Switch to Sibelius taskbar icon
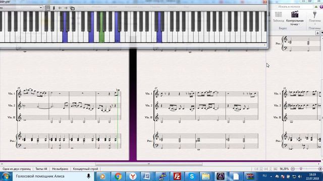 click(221, 176)
